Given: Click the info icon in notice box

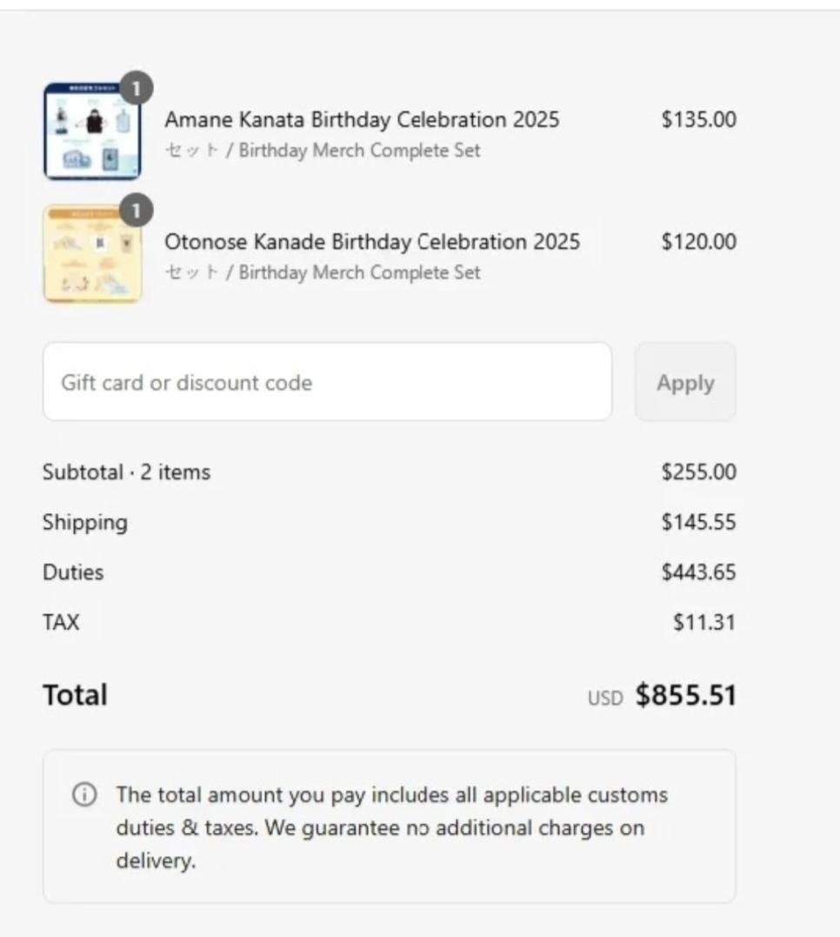Looking at the screenshot, I should tap(84, 794).
